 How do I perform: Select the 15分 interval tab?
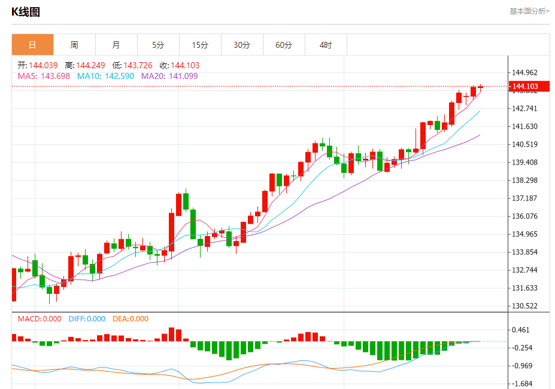coord(200,45)
